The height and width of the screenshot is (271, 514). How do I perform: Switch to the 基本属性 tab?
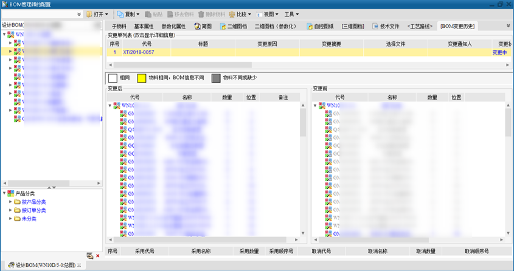(x=144, y=26)
